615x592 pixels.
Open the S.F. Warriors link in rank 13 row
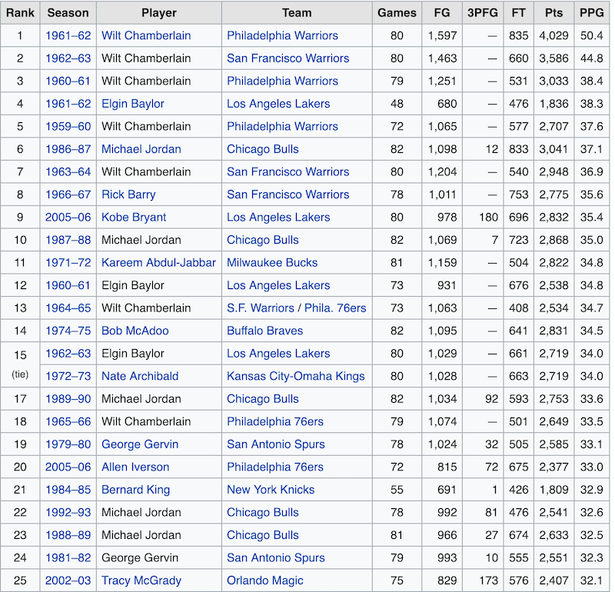(x=261, y=308)
